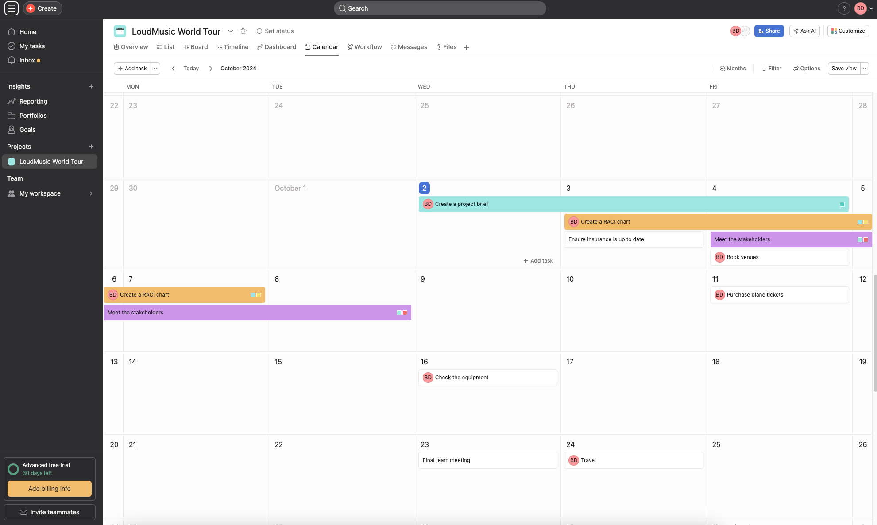This screenshot has width=877, height=525.
Task: Open calendar Options menu
Action: click(807, 69)
